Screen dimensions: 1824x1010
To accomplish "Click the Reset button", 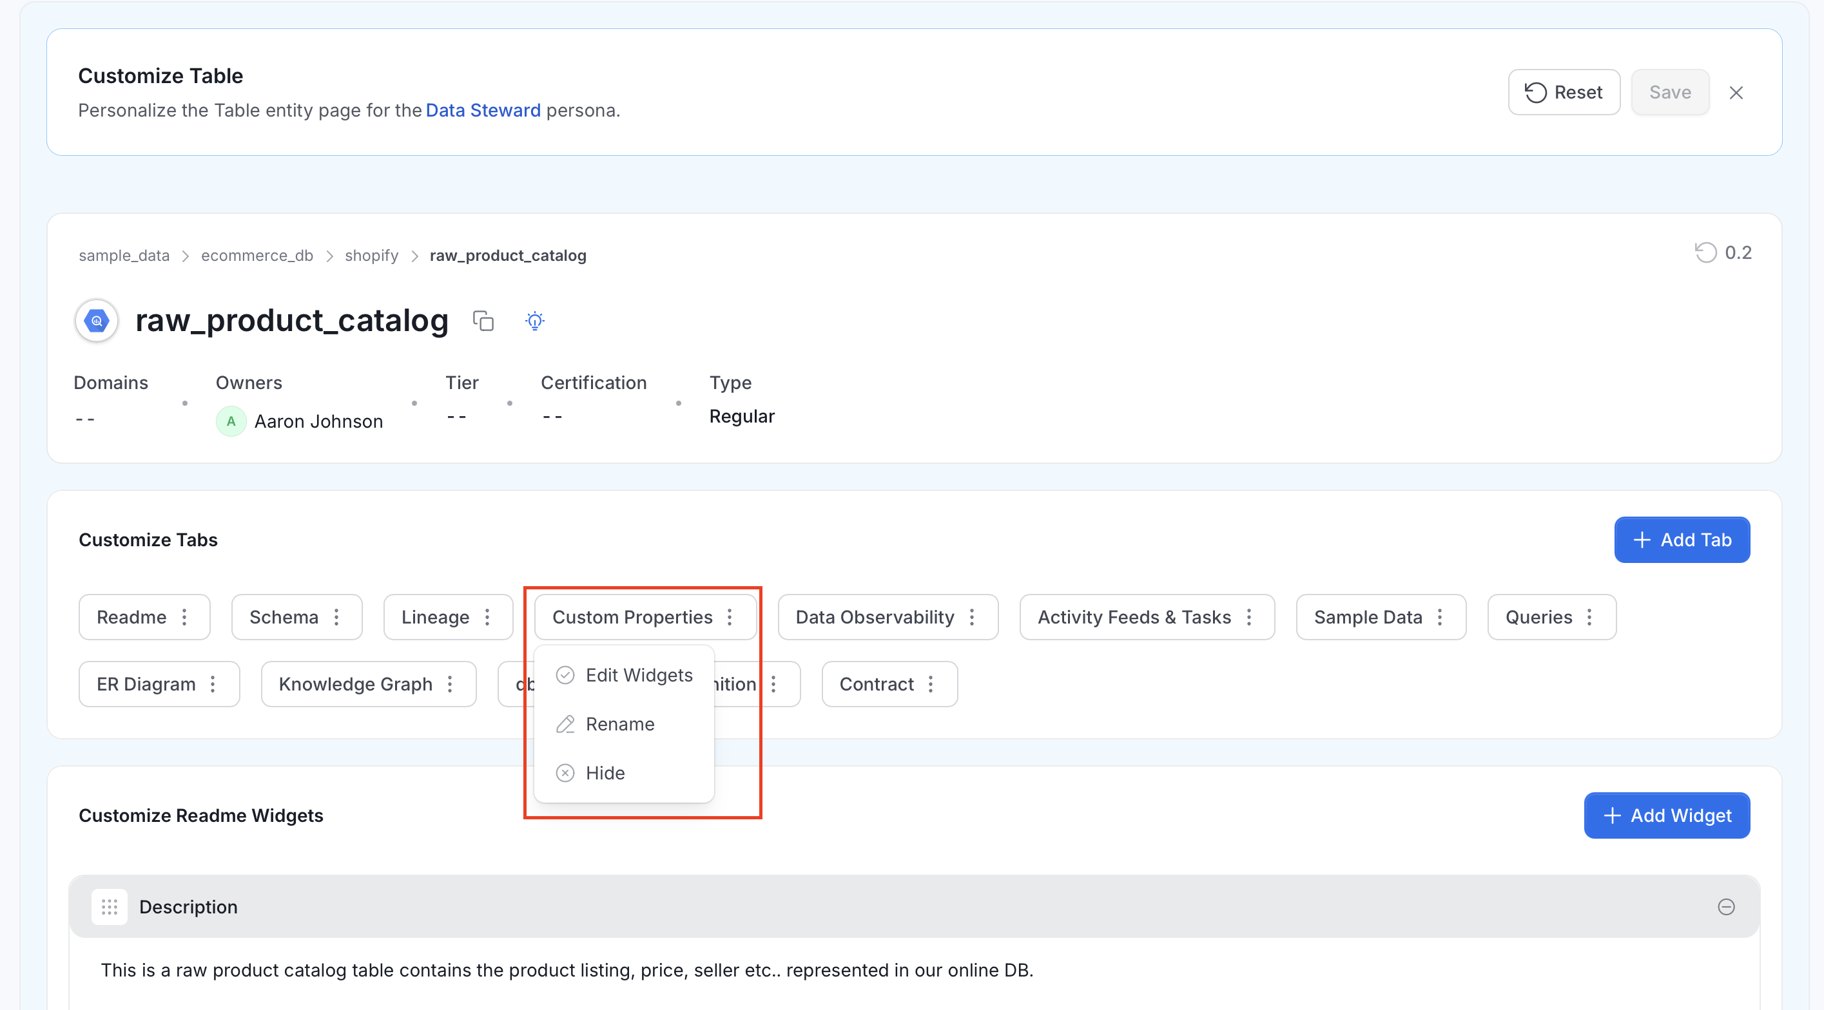I will (1564, 92).
